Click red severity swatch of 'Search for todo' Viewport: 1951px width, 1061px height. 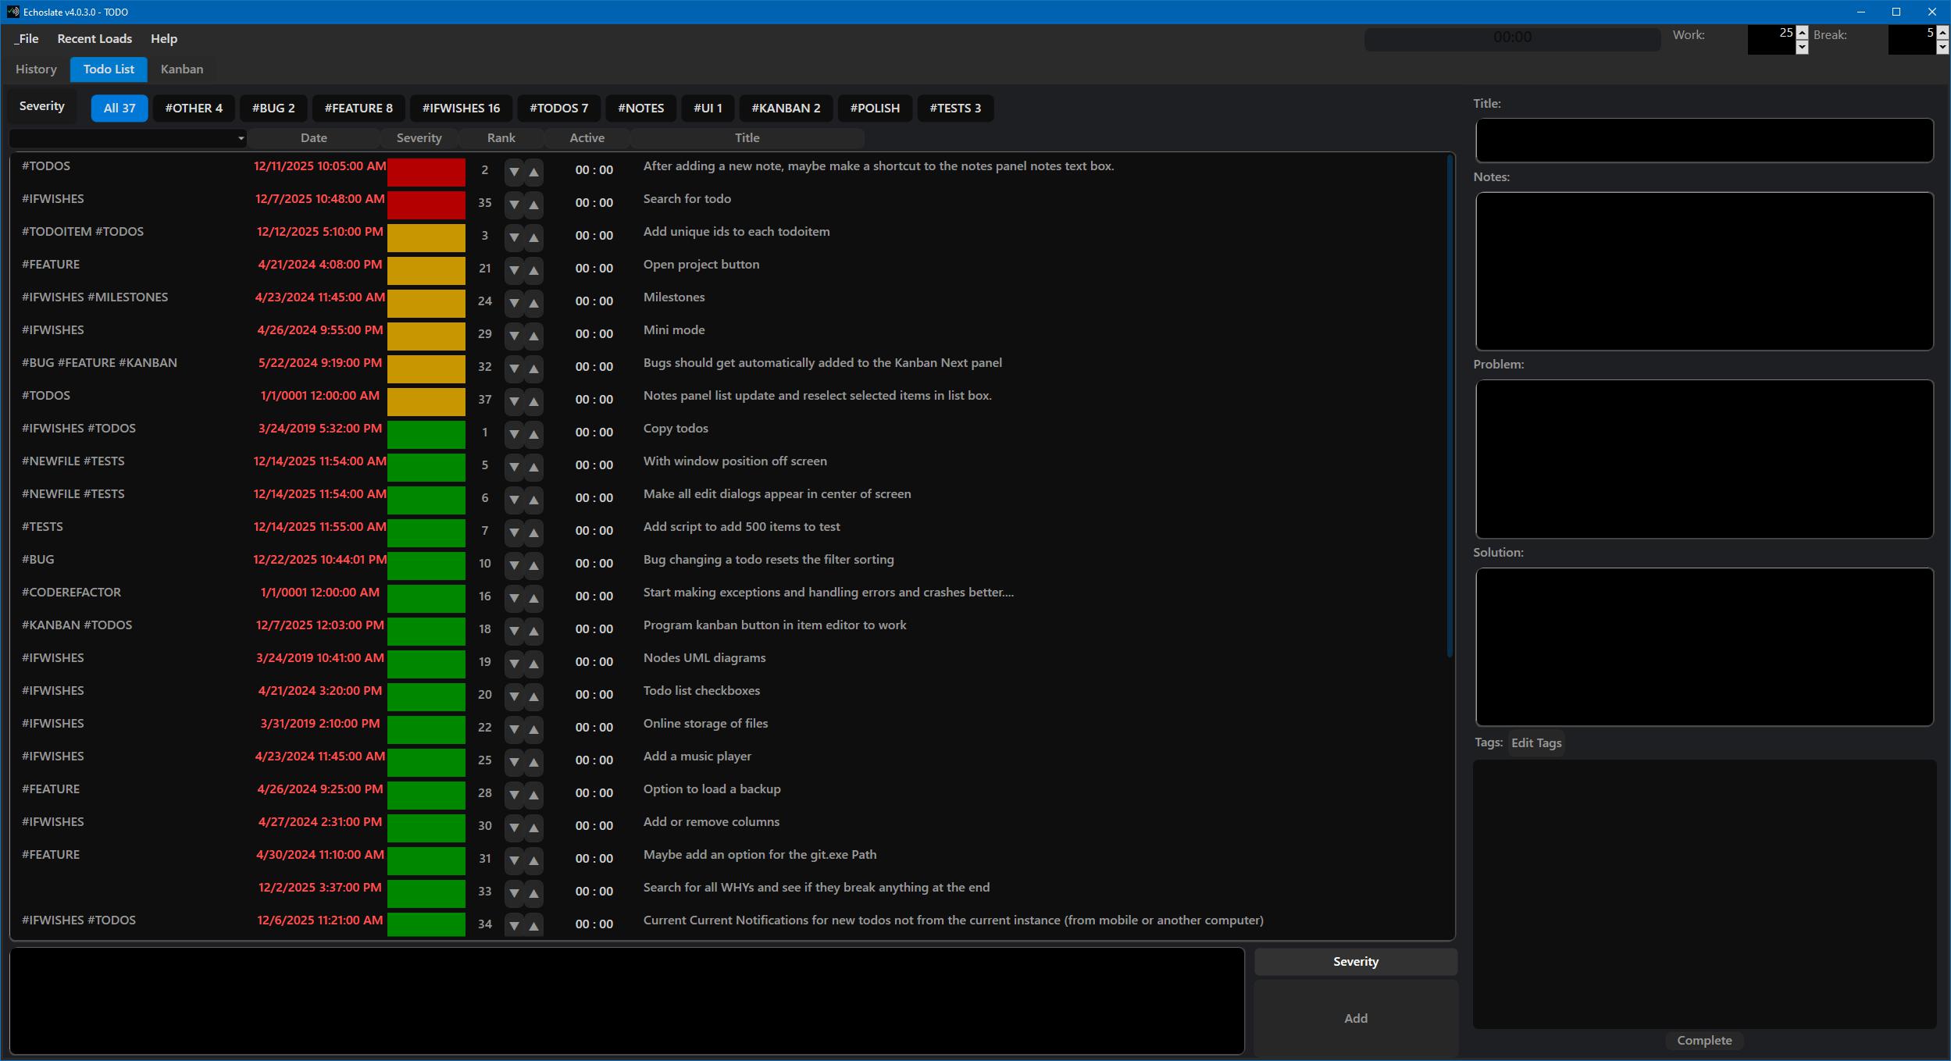[x=426, y=205]
